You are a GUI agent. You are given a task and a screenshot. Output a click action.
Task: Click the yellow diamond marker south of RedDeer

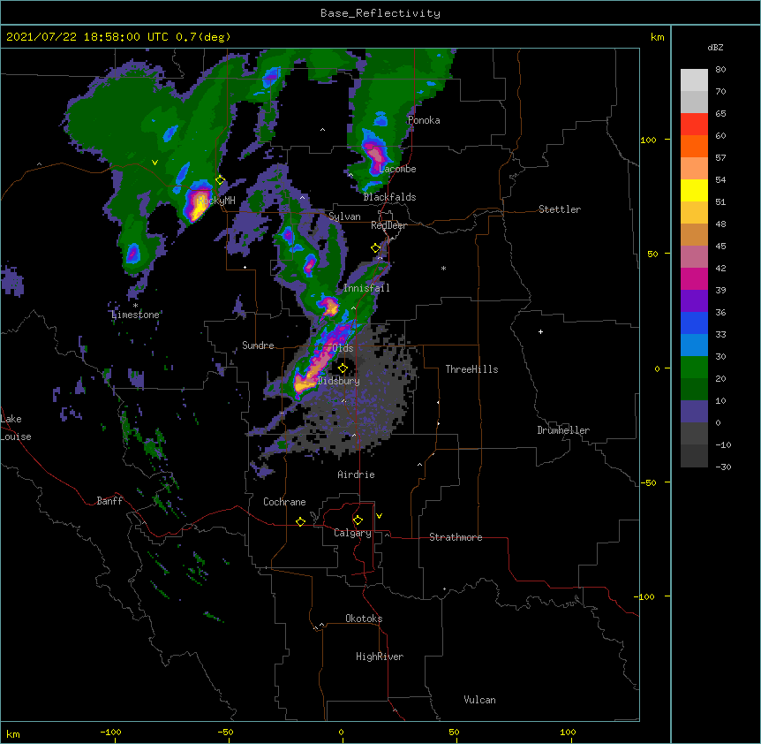click(x=376, y=248)
